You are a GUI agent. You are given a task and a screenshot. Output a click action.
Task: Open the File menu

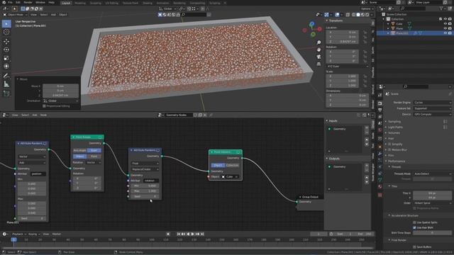click(10, 3)
